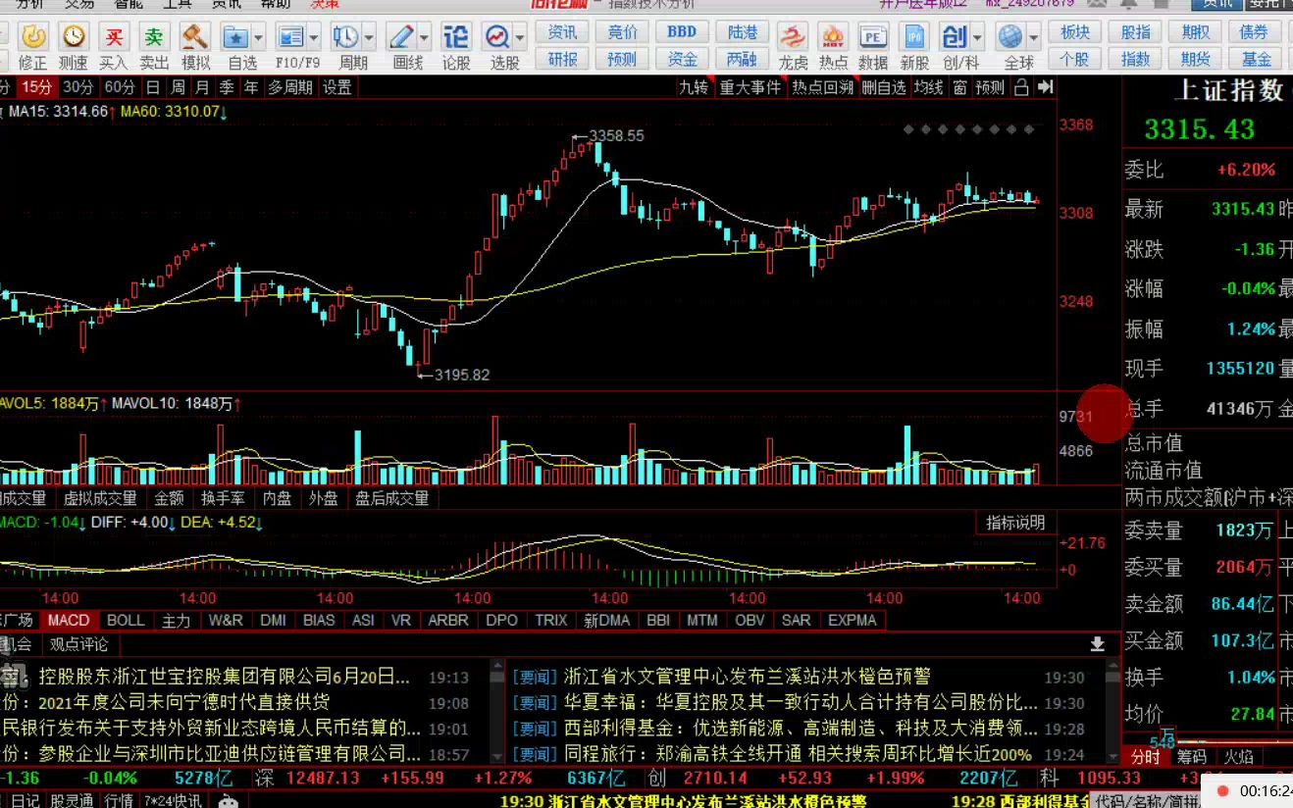Expand the 周期 dropdown arrow
The image size is (1293, 808).
pos(369,38)
